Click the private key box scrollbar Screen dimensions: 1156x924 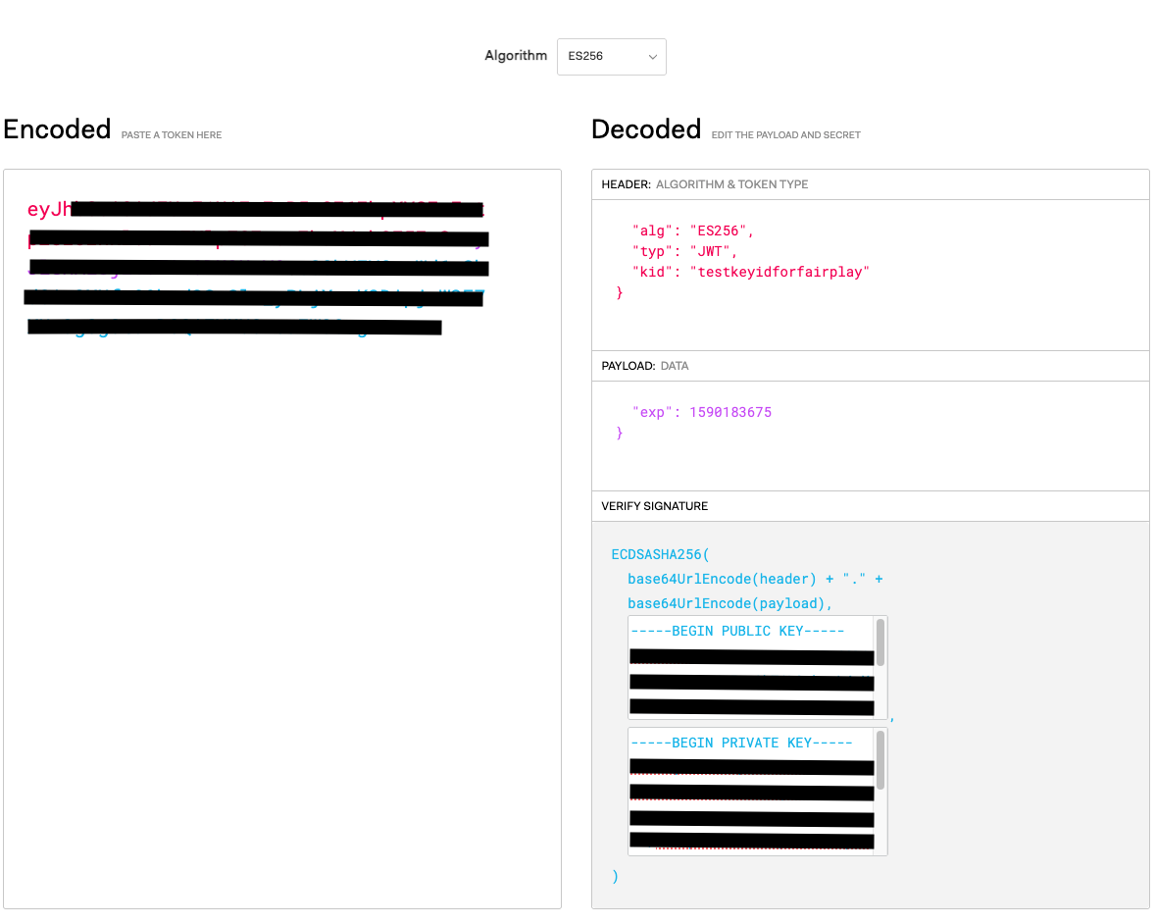pos(880,760)
